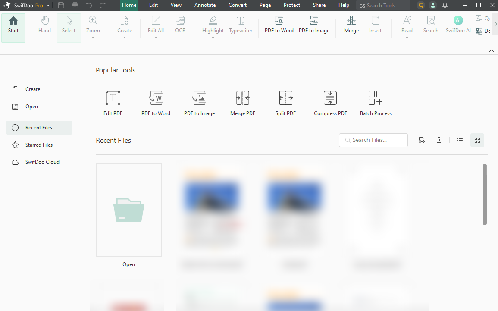Screen dimensions: 498x311
Task: Launch SwifDoo AI
Action: (458, 25)
